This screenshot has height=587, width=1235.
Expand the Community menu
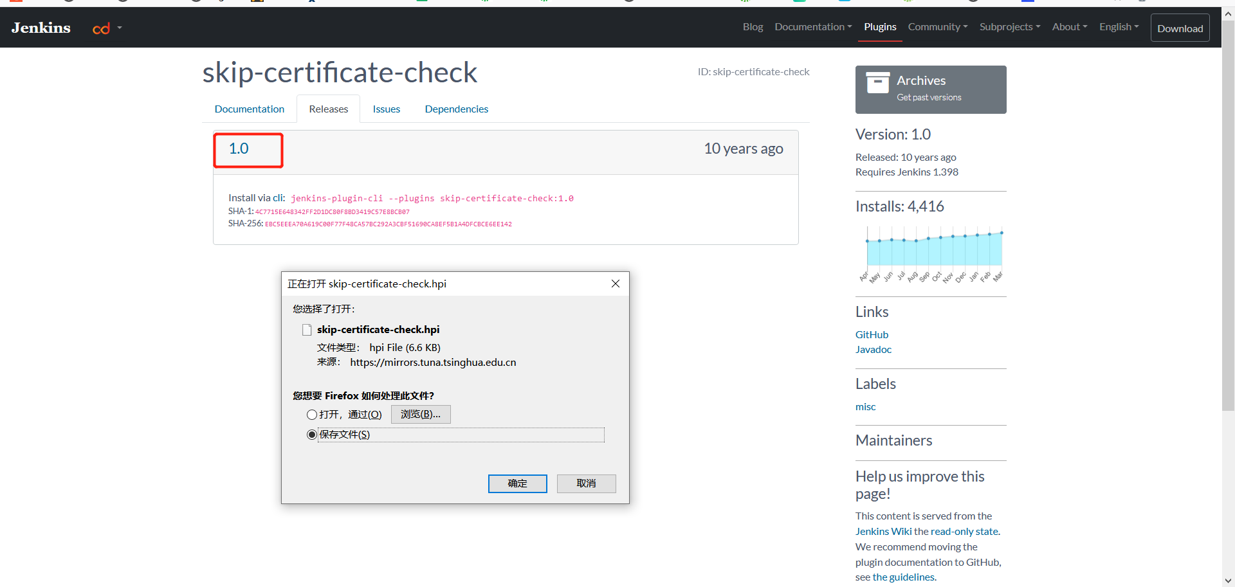tap(937, 26)
